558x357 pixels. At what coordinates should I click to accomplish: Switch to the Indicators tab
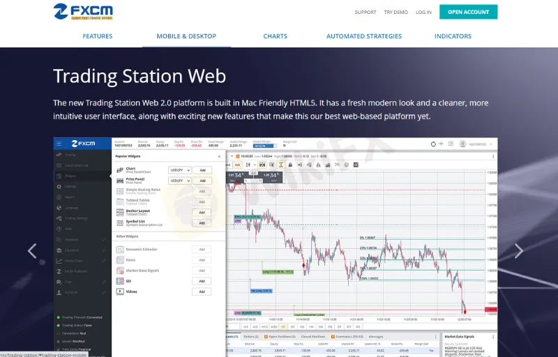pos(453,36)
